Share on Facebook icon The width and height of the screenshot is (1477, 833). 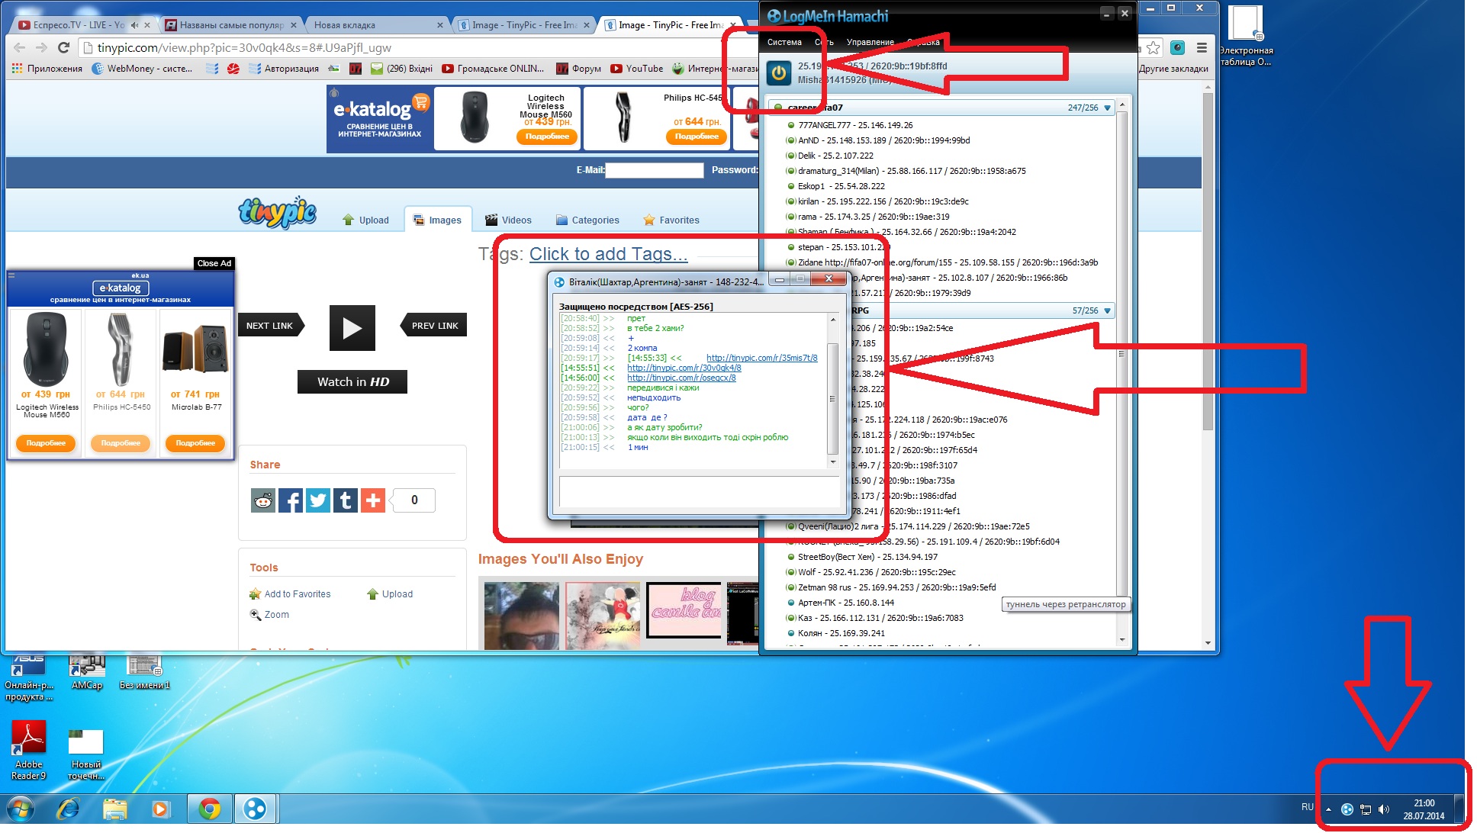pos(291,500)
